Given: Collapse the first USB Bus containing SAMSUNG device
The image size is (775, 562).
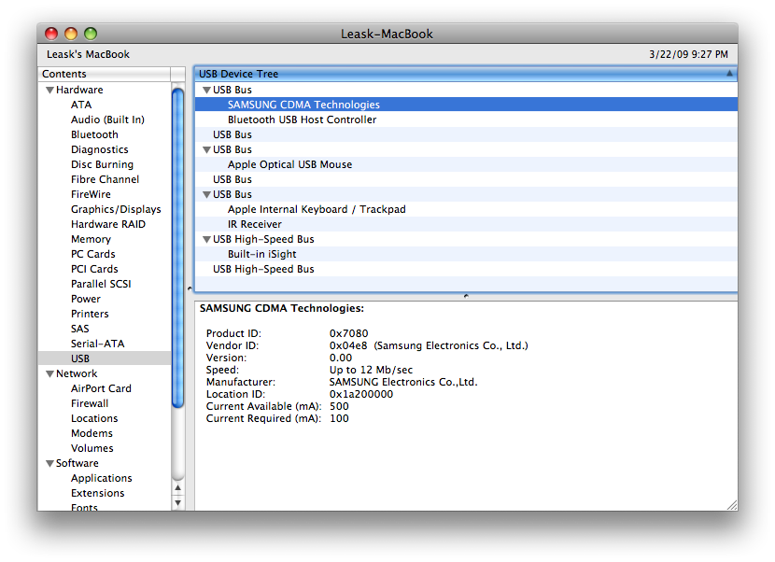Looking at the screenshot, I should click(207, 91).
